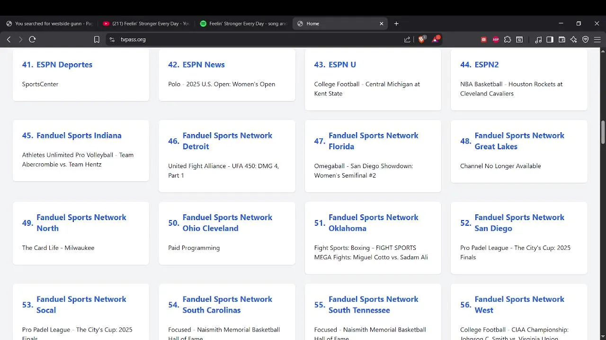Open the hamburger main menu

pos(597,40)
